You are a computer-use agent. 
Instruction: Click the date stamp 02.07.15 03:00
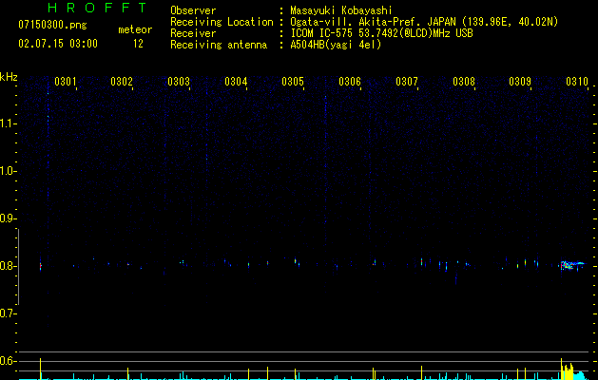58,44
